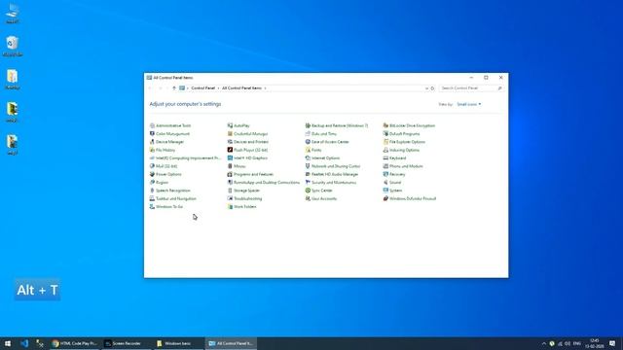Select the This PC desktop icon
Viewport: 623px width, 350px height.
(x=13, y=14)
